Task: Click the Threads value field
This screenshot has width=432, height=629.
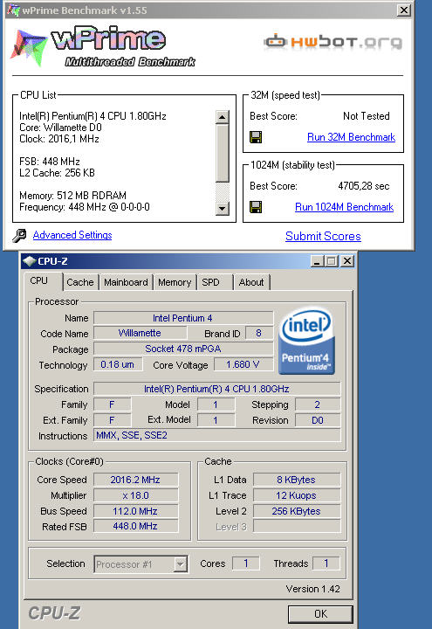Action: [326, 563]
